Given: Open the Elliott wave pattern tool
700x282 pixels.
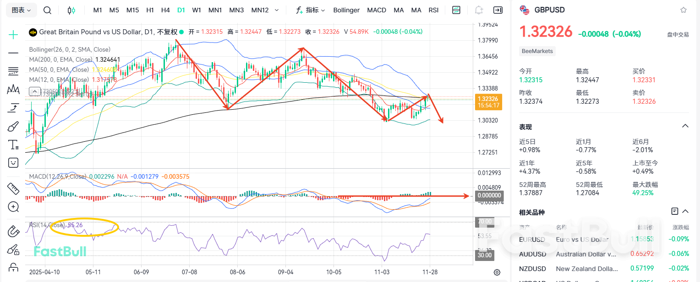Looking at the screenshot, I should point(13,90).
